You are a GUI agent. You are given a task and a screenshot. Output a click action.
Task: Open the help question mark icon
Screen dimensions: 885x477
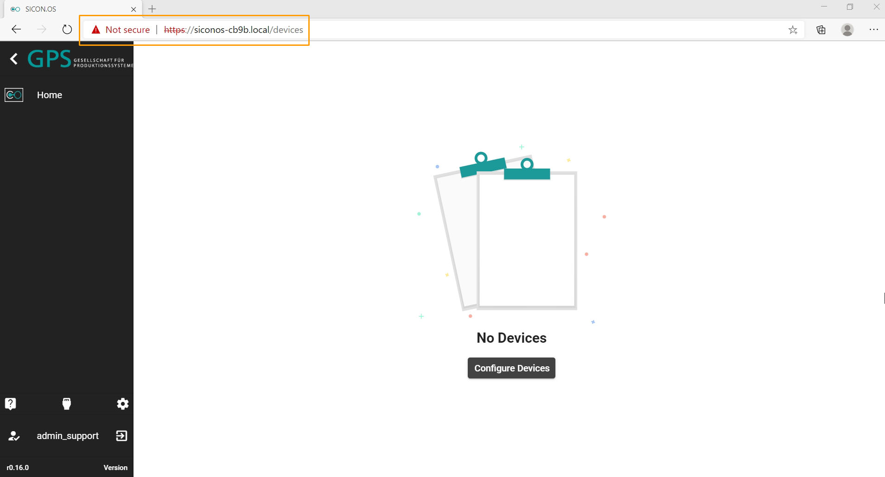[10, 404]
